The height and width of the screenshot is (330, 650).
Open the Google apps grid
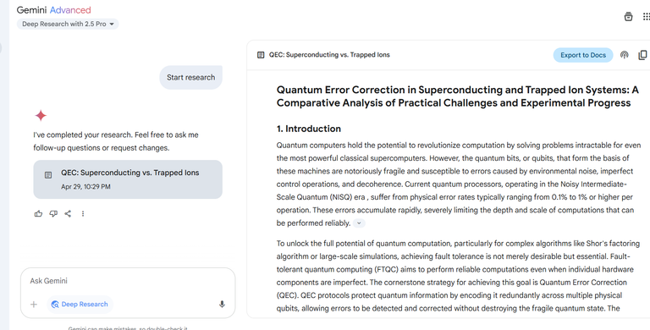646,17
